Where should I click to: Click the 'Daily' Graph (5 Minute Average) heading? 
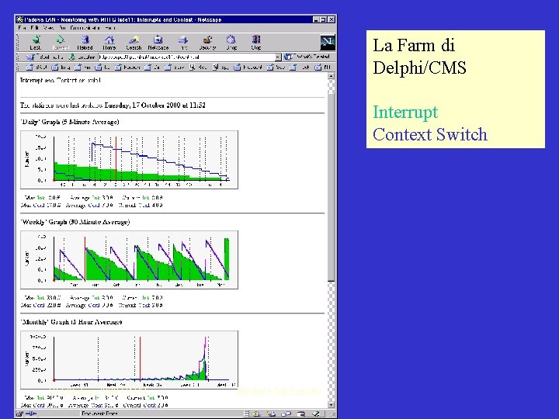[70, 122]
